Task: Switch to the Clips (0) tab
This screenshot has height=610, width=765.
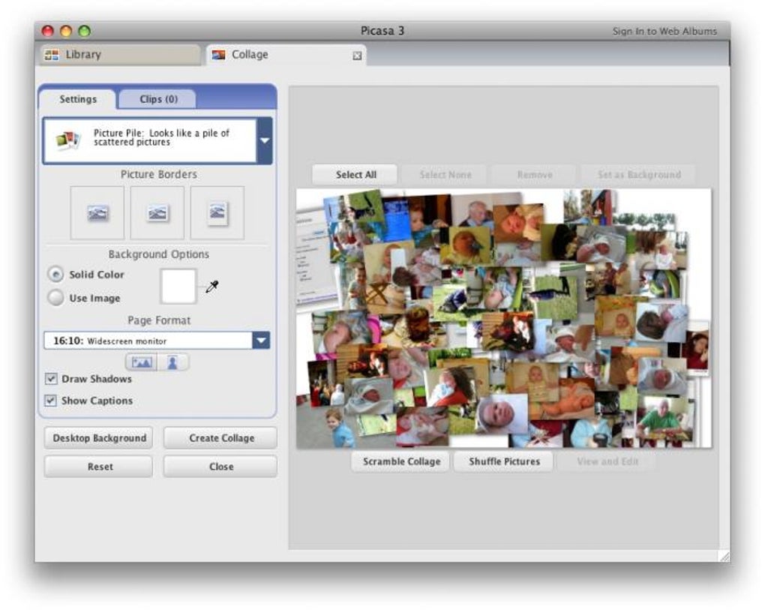Action: point(158,99)
